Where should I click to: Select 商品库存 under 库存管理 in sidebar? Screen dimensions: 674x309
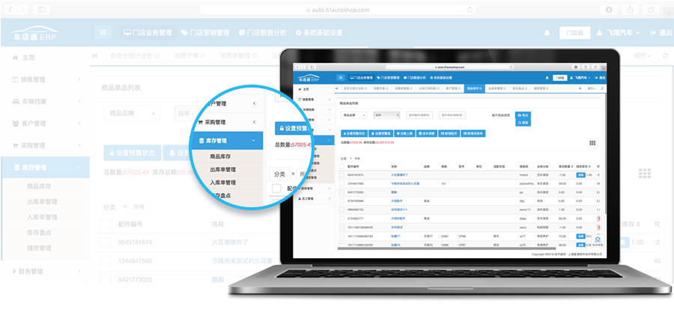[44, 185]
